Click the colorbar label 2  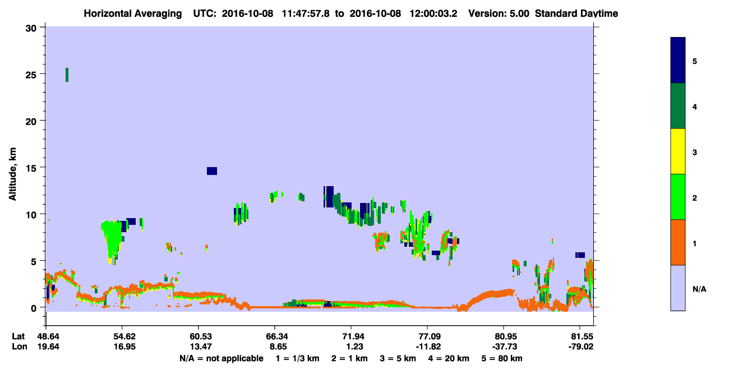pyautogui.click(x=695, y=197)
